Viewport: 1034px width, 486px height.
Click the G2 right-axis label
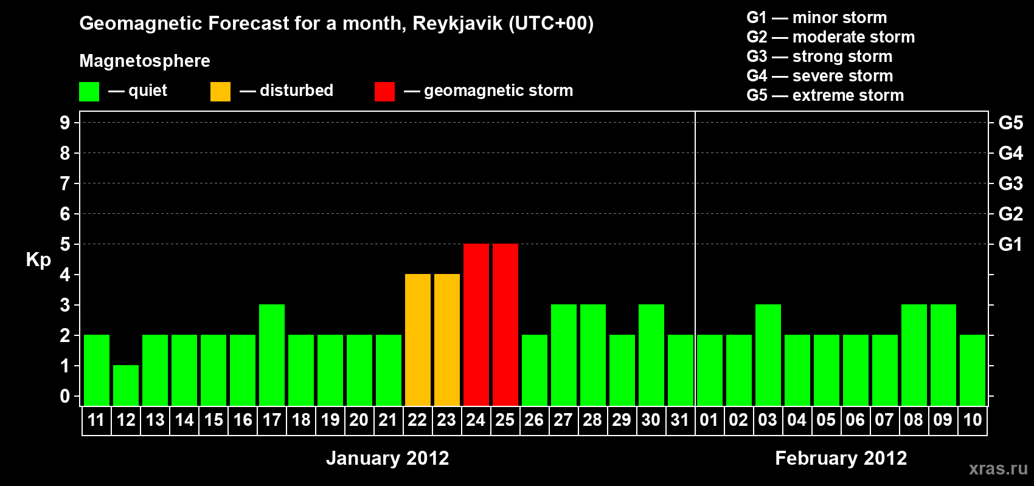1010,214
